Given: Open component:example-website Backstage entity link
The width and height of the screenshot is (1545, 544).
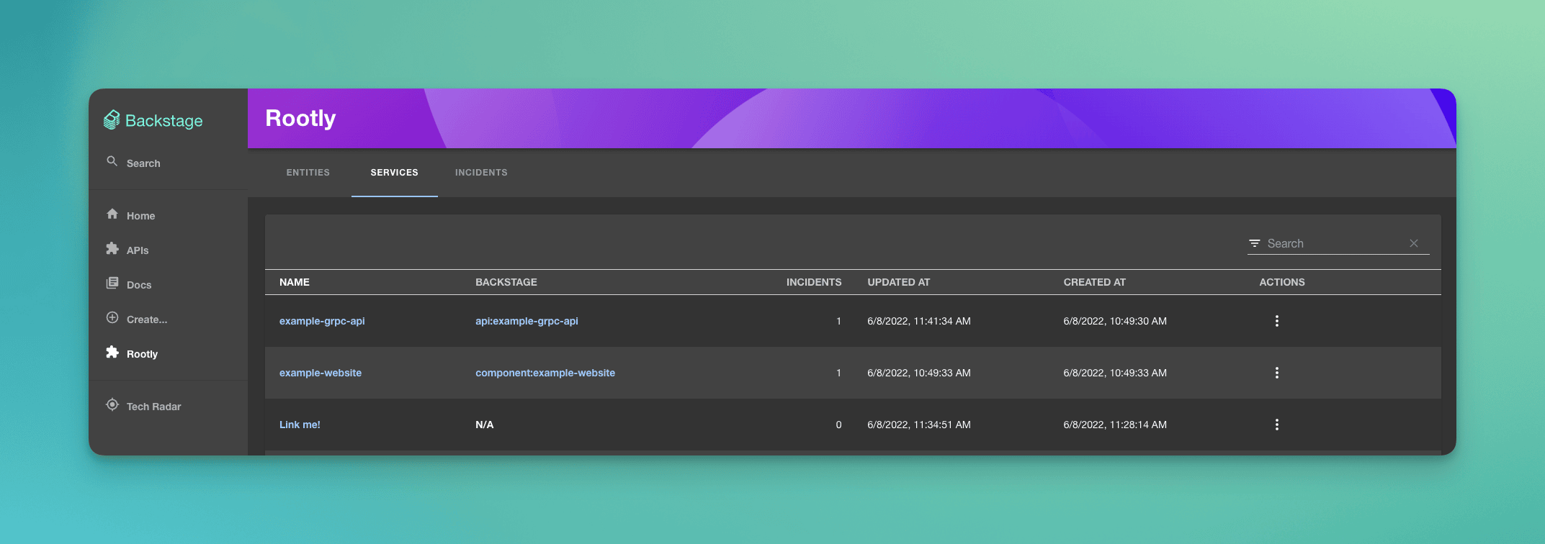Looking at the screenshot, I should (x=545, y=373).
